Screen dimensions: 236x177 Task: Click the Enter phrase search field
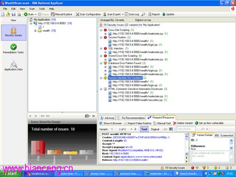(x=185, y=129)
